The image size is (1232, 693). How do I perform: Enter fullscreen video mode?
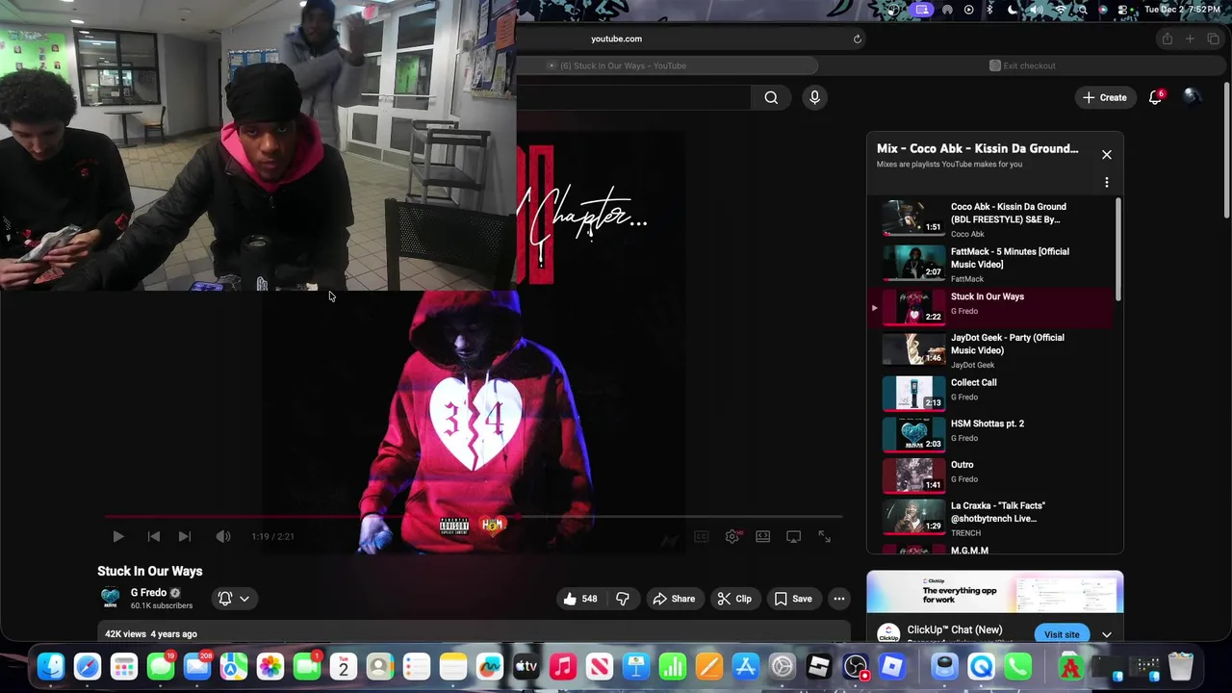click(x=825, y=536)
